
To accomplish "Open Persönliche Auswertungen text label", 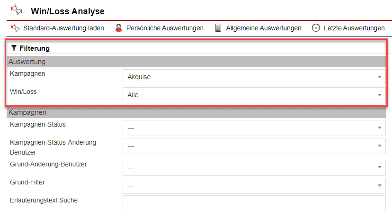I will click(165, 28).
